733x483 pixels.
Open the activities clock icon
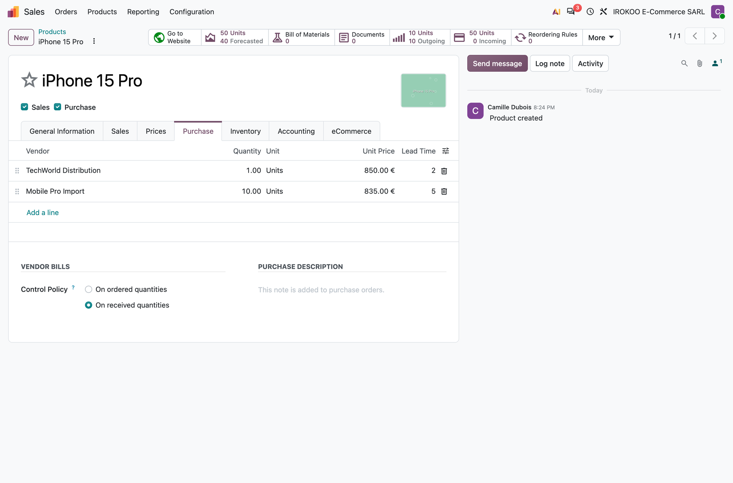click(x=590, y=12)
